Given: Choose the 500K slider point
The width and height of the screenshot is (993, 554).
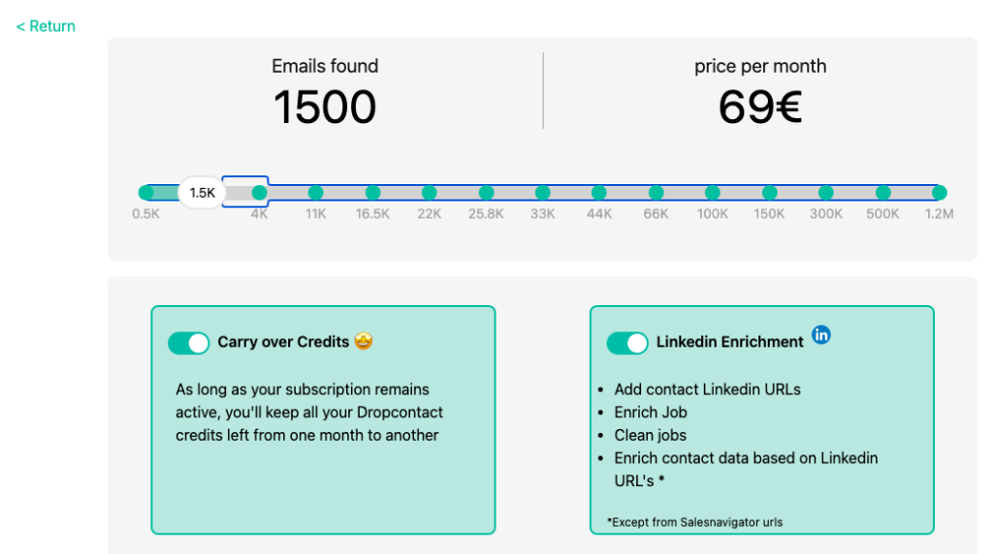Looking at the screenshot, I should (882, 193).
